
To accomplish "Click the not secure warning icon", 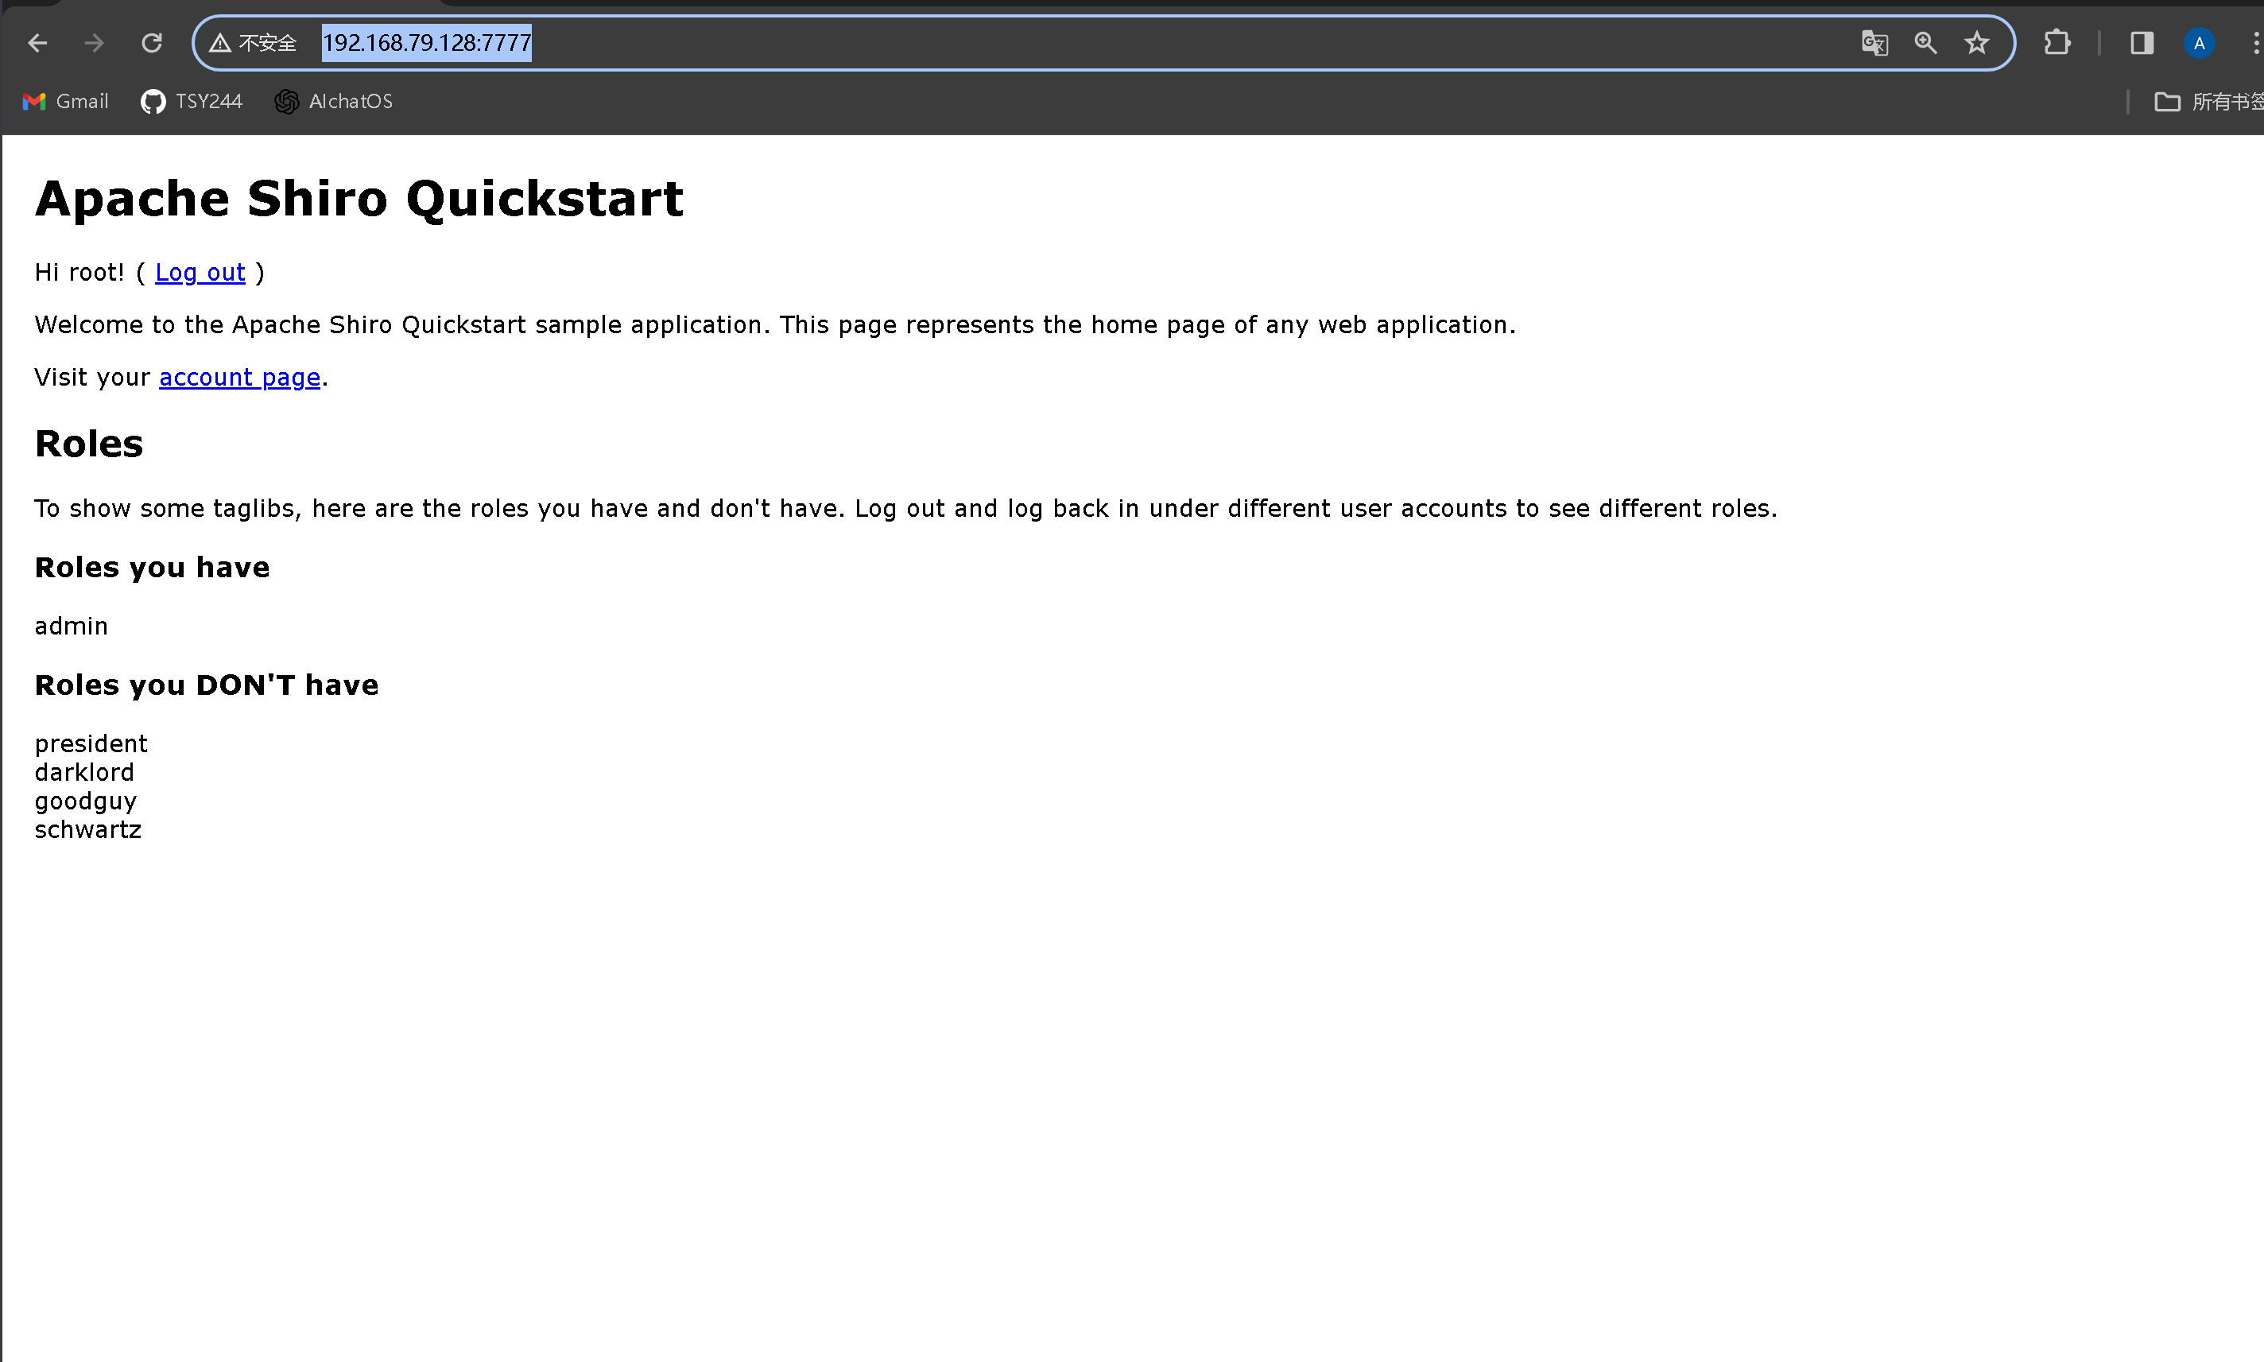I will click(x=220, y=43).
